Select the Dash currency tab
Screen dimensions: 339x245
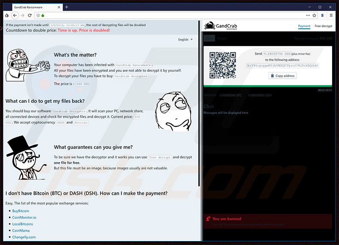click(x=209, y=38)
